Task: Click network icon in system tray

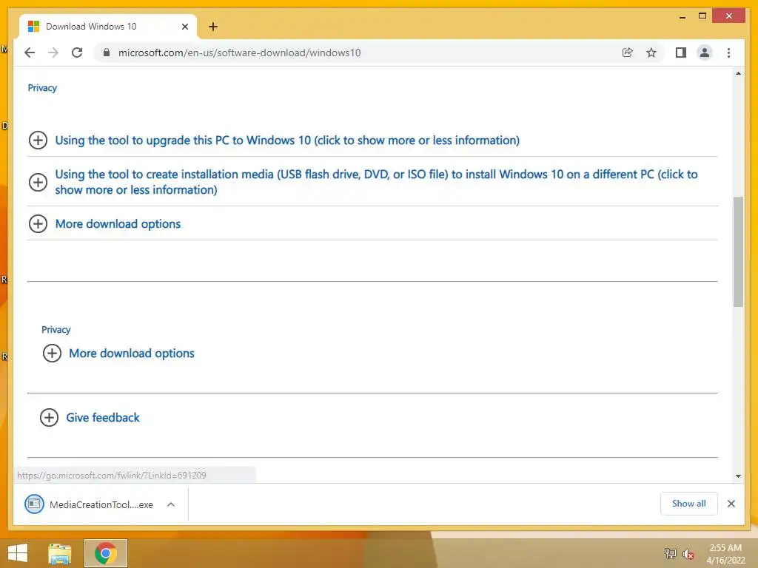Action: pyautogui.click(x=670, y=553)
